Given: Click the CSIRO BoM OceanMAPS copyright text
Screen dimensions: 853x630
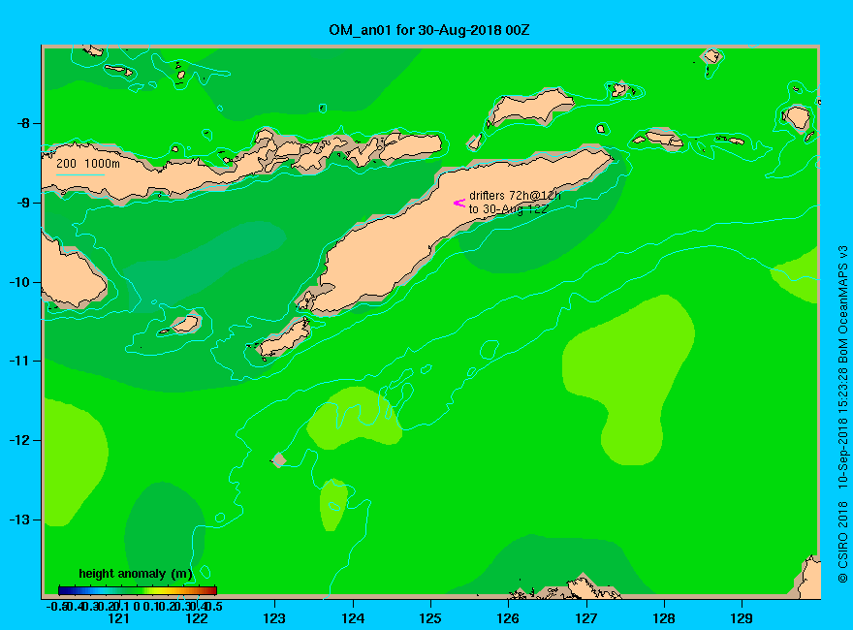Looking at the screenshot, I should [x=842, y=414].
